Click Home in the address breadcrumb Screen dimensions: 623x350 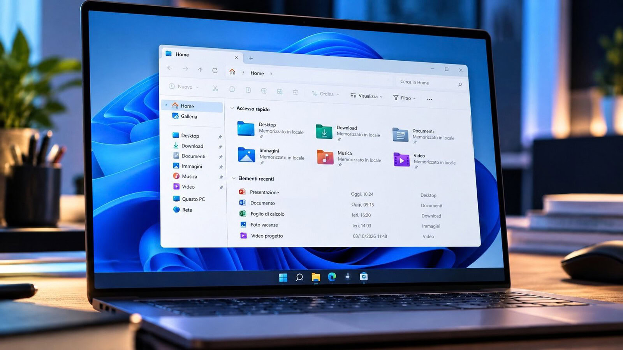257,73
